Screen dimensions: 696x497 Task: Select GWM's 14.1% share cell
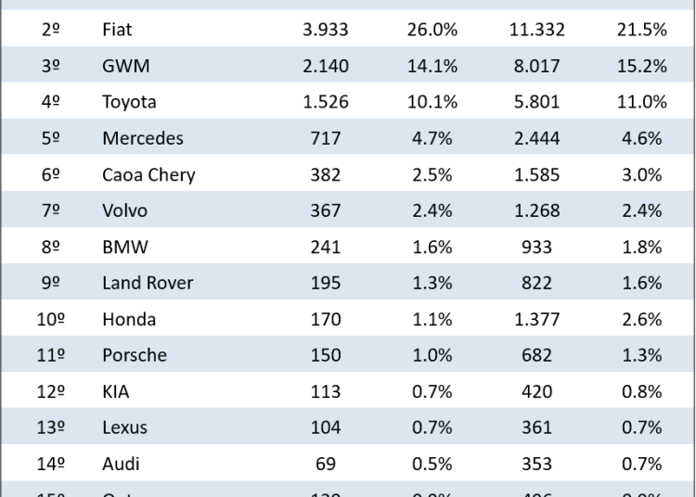(x=432, y=66)
